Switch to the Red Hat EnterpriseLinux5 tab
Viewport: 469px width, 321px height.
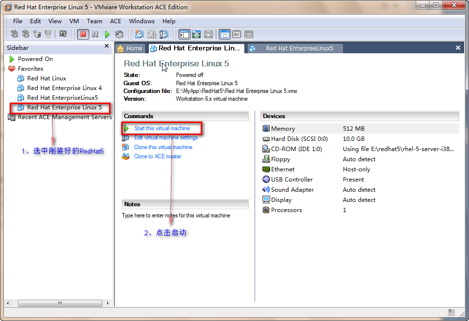click(295, 48)
